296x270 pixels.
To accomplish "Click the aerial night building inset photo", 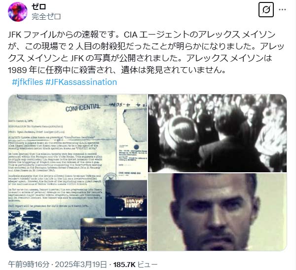I will [113, 234].
